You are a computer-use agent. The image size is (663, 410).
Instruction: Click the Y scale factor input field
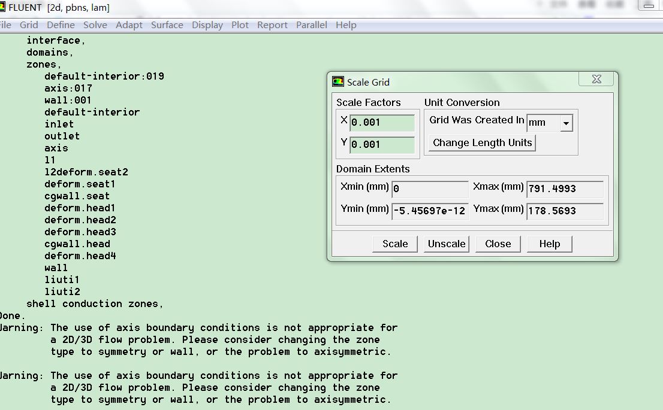[382, 145]
